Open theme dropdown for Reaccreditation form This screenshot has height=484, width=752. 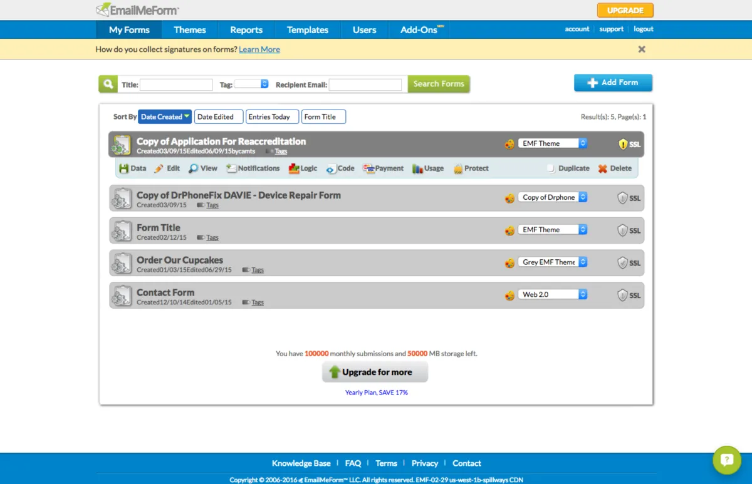tap(553, 143)
